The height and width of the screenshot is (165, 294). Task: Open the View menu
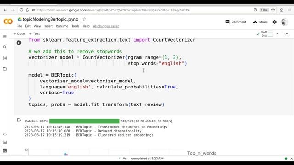pos(37,26)
